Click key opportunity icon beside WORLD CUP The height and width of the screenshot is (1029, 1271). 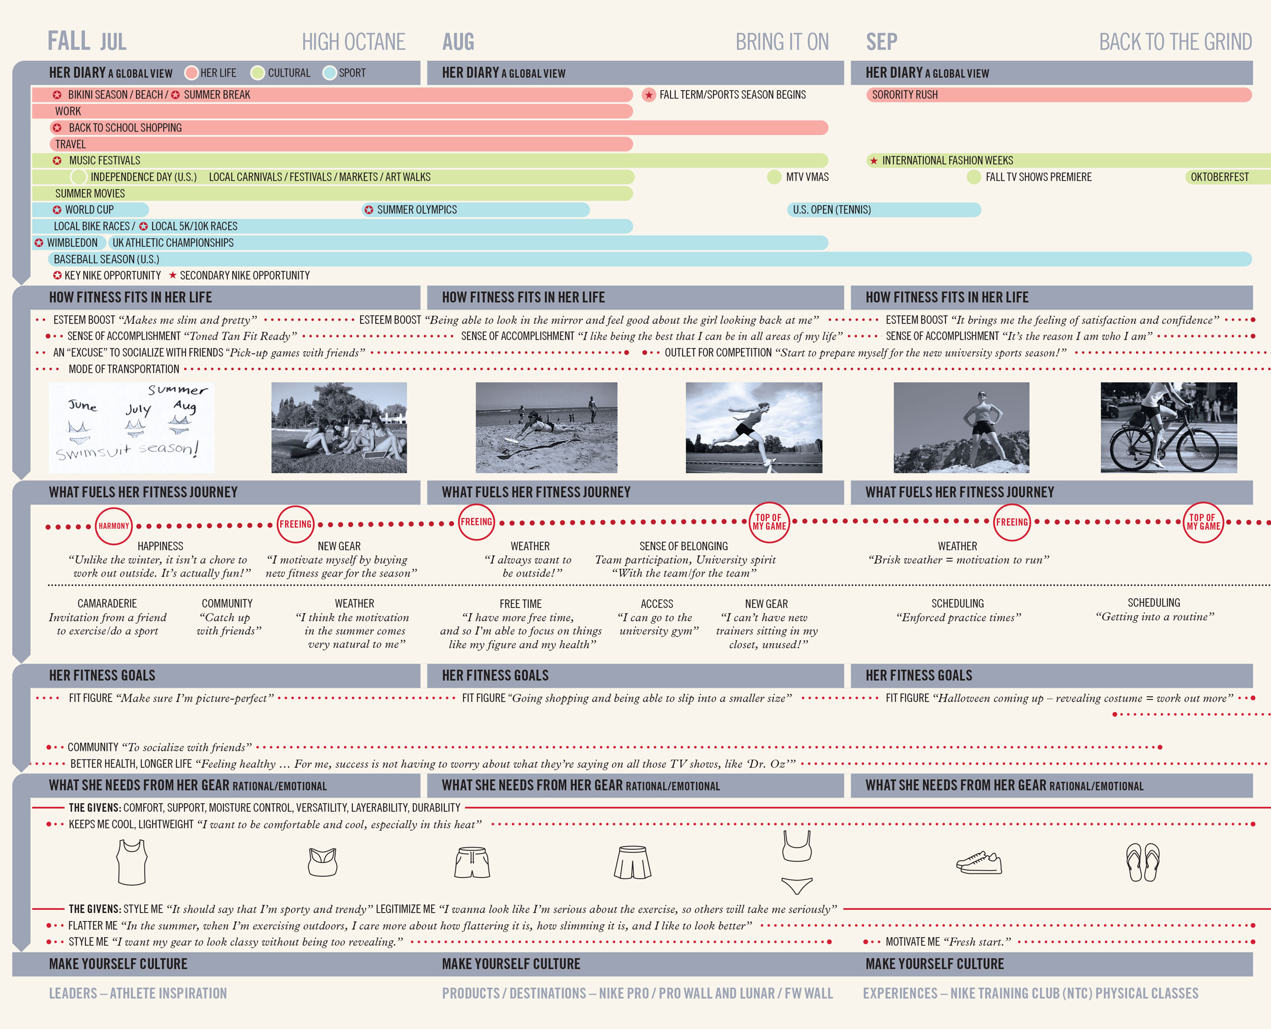57,210
